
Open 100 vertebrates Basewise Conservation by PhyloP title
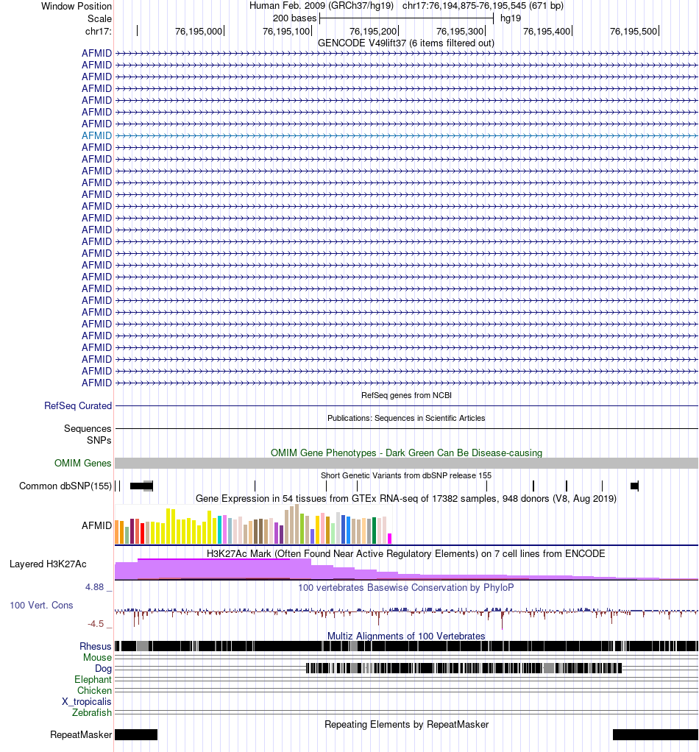(x=406, y=587)
